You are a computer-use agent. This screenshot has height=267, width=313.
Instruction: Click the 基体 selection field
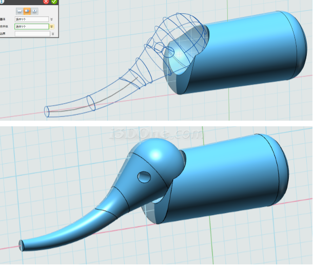(31, 19)
